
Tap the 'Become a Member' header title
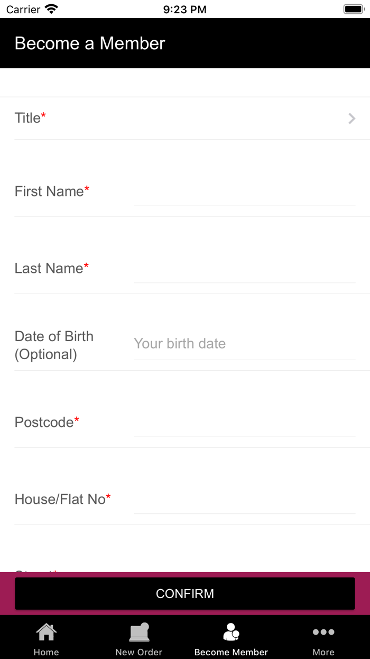pyautogui.click(x=90, y=43)
